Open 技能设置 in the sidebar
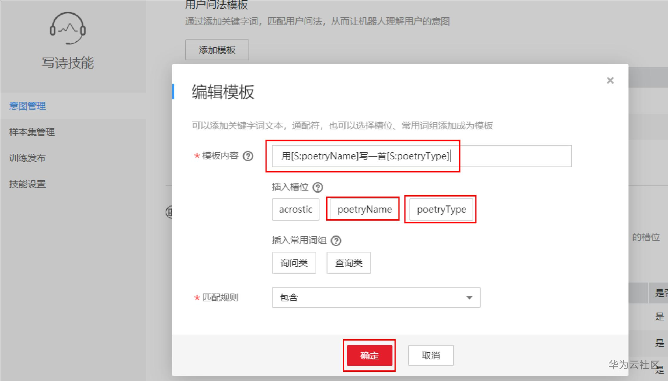Screen dimensions: 668x381 pyautogui.click(x=27, y=184)
